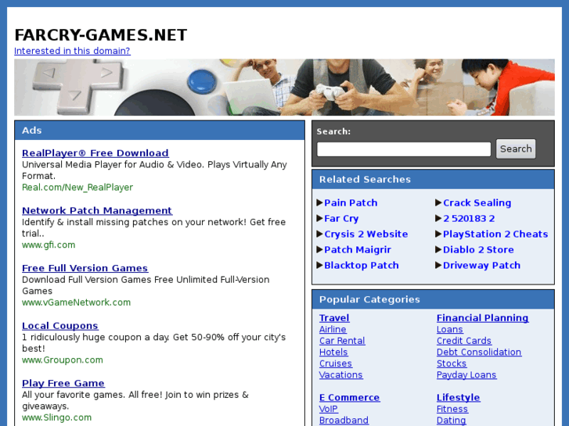Visit www.Slingo.com link
Image resolution: width=569 pixels, height=426 pixels.
(56, 417)
